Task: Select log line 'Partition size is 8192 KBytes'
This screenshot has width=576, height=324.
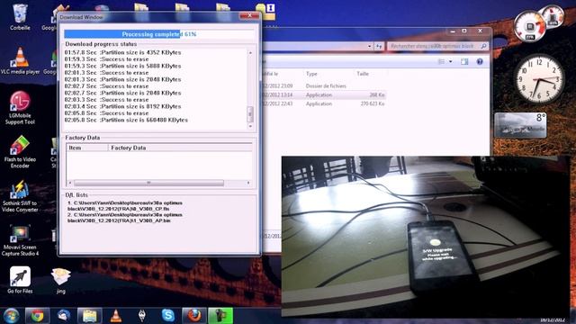Action: 122,106
